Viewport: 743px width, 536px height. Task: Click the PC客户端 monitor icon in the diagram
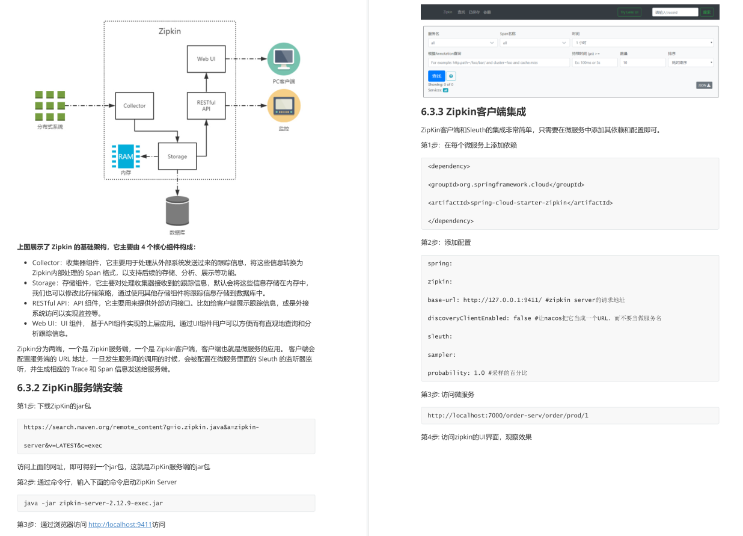284,59
